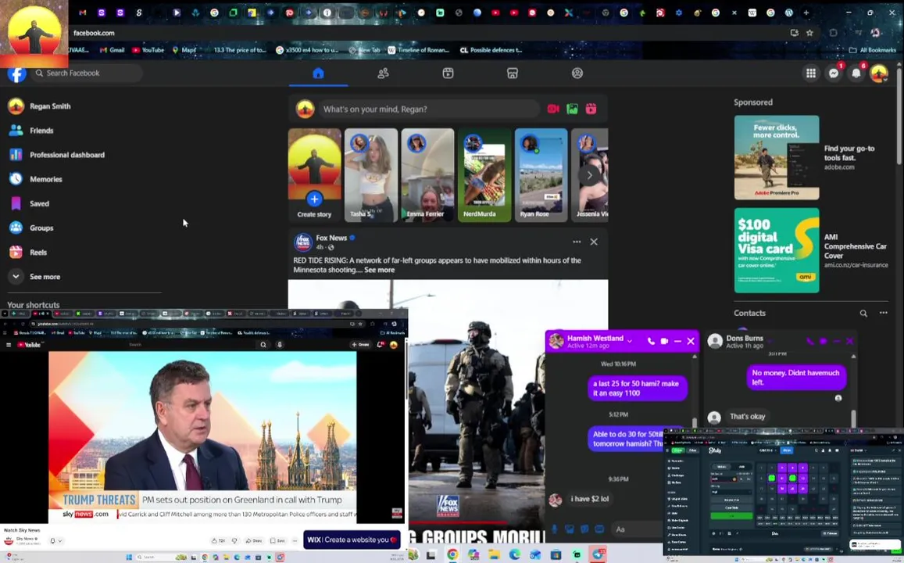
Task: Search contacts with the magnifier icon
Action: pyautogui.click(x=863, y=314)
